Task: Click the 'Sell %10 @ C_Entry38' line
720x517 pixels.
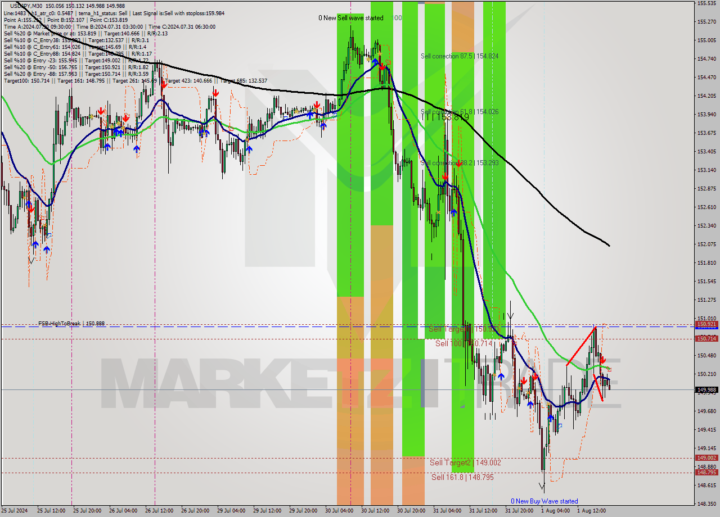Action: 76,40
